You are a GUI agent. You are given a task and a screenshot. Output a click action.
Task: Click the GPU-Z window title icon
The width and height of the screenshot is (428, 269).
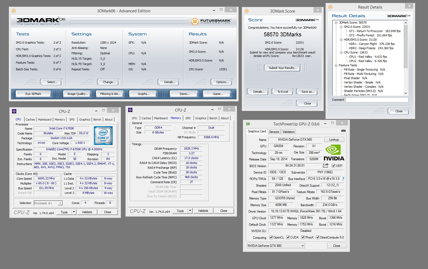coord(248,124)
